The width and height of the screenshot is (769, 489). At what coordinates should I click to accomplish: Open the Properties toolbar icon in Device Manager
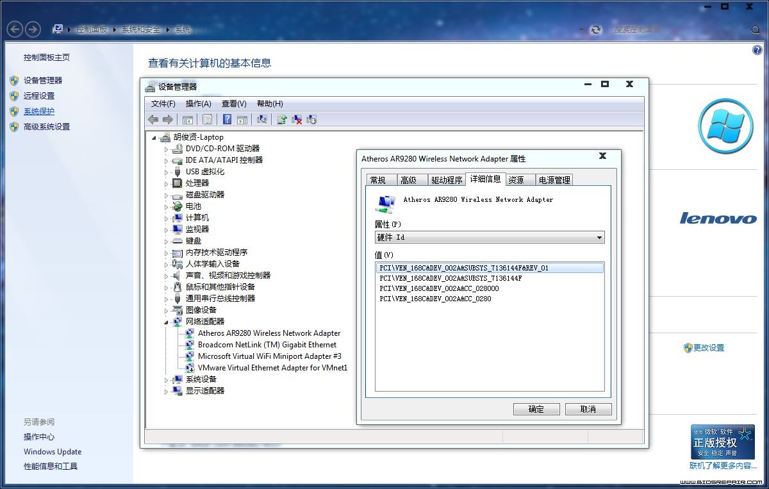click(x=207, y=119)
